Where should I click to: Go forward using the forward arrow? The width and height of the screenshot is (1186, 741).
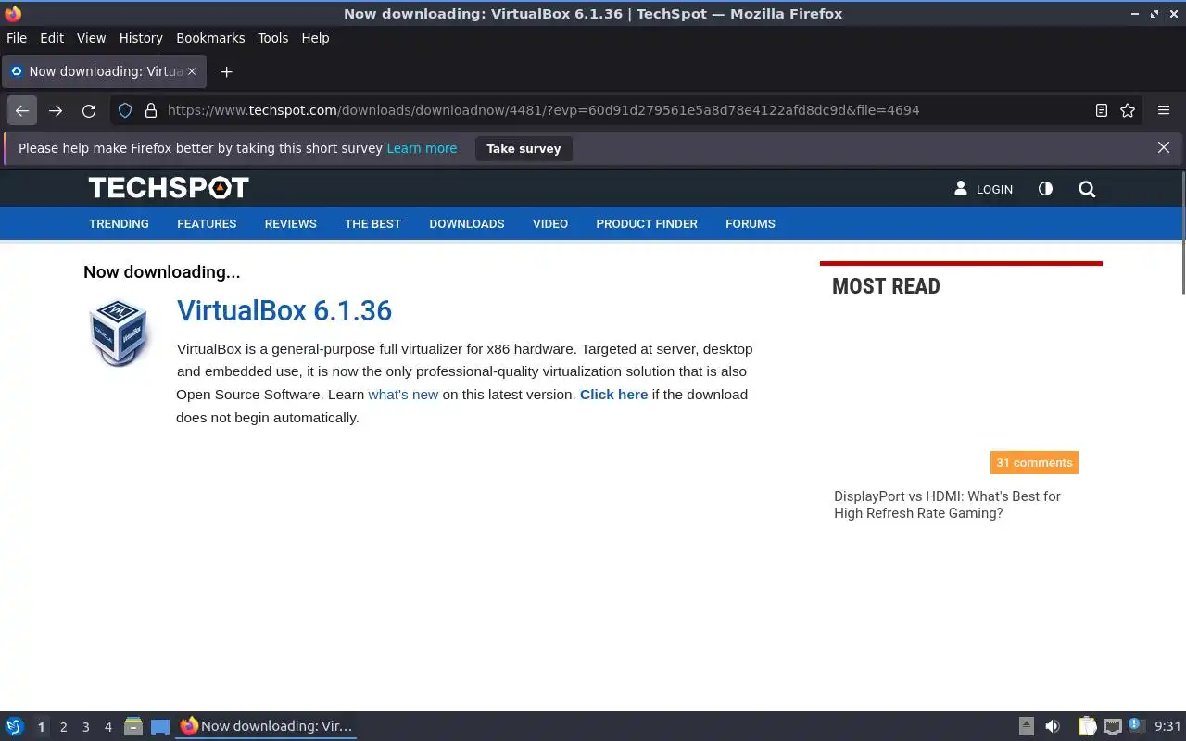(x=56, y=110)
